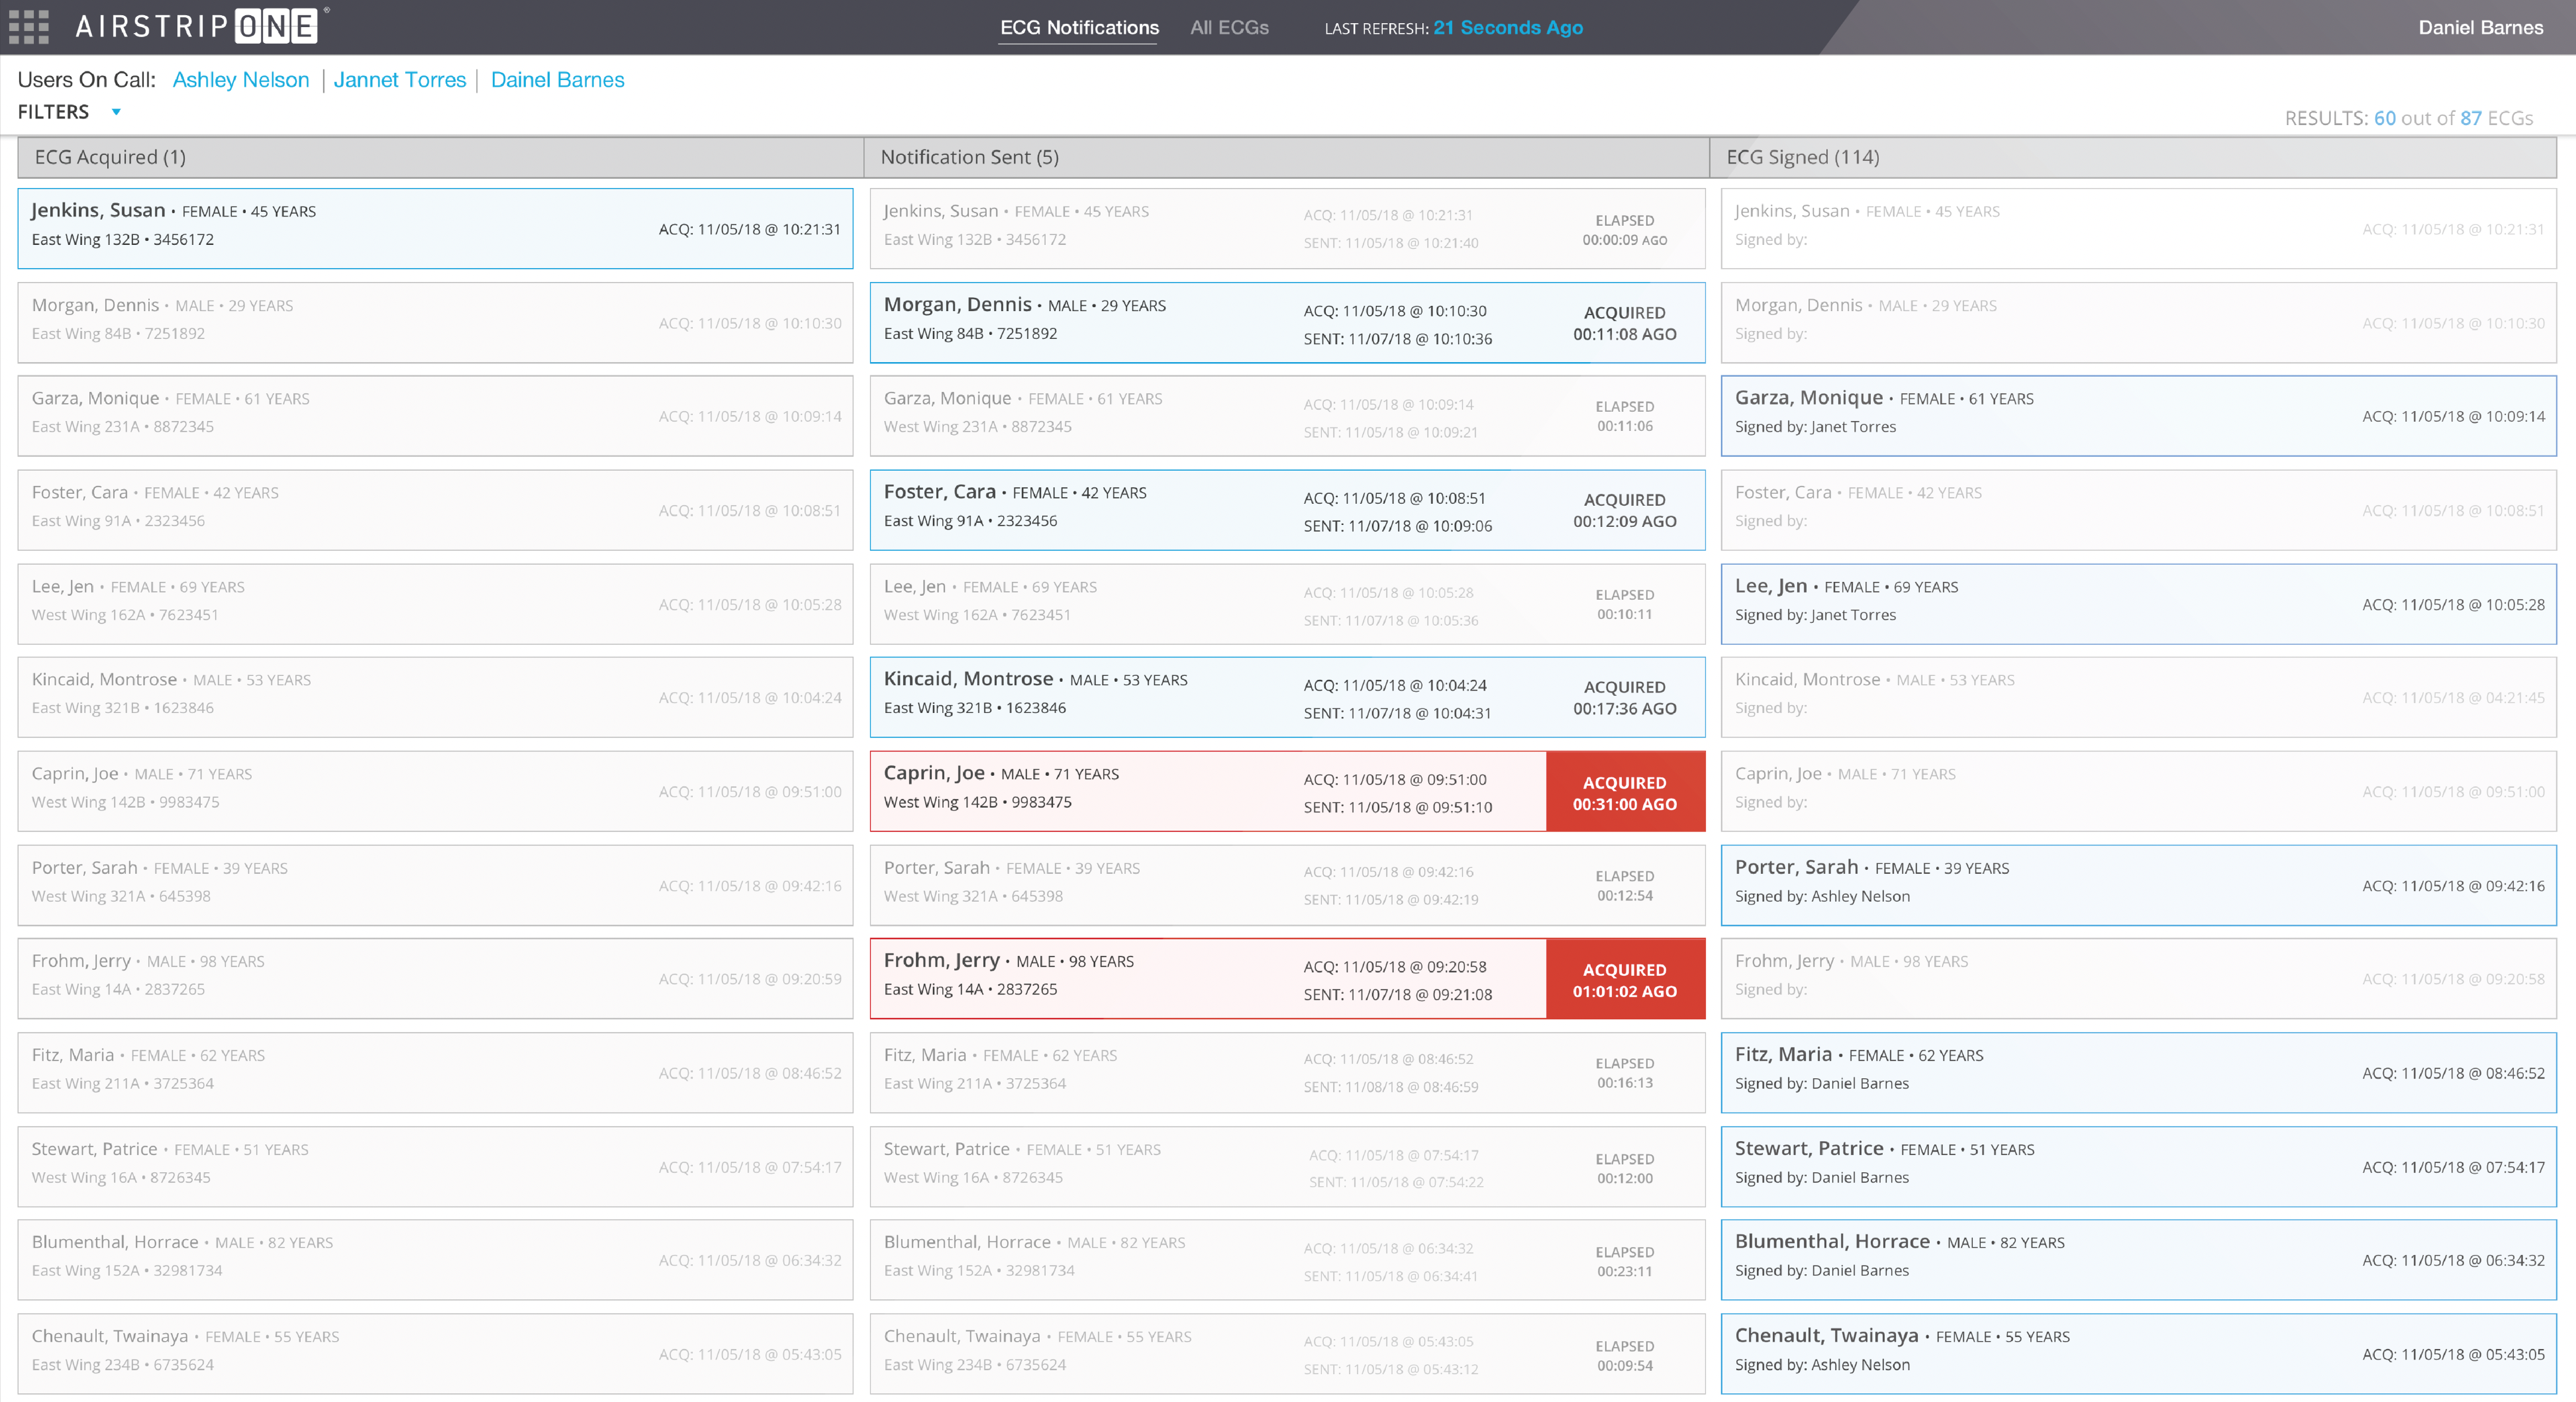
Task: Select the ECG Signed (114) column header
Action: [1802, 157]
